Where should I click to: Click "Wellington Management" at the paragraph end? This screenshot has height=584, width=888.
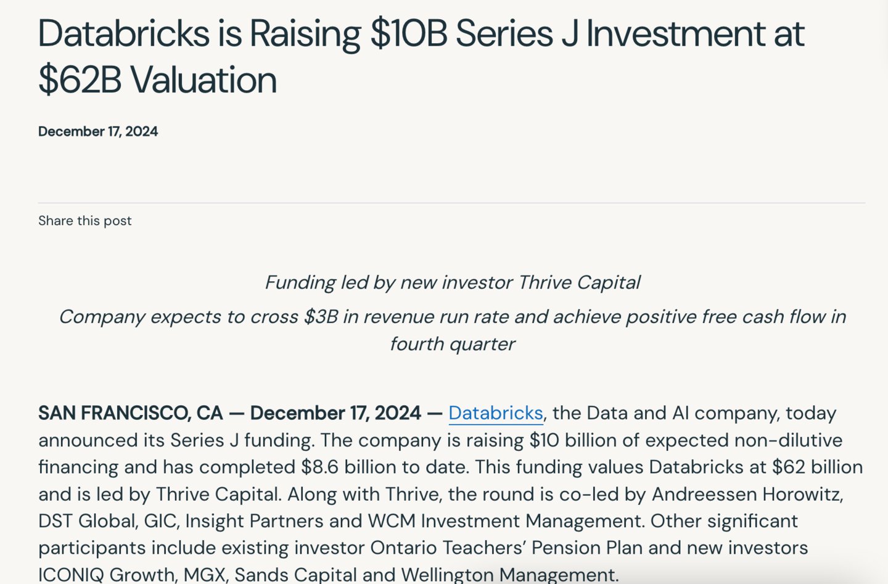pos(509,574)
